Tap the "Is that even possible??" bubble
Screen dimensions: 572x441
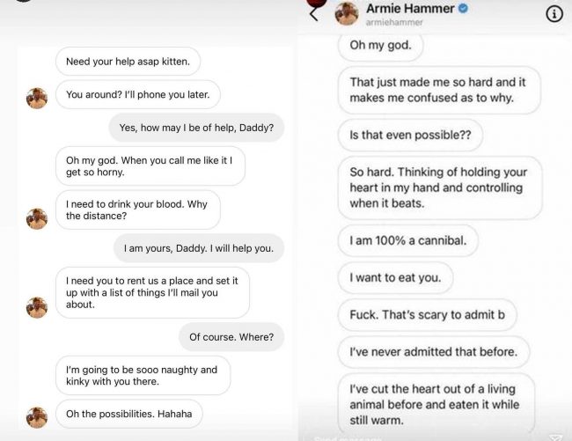point(410,135)
